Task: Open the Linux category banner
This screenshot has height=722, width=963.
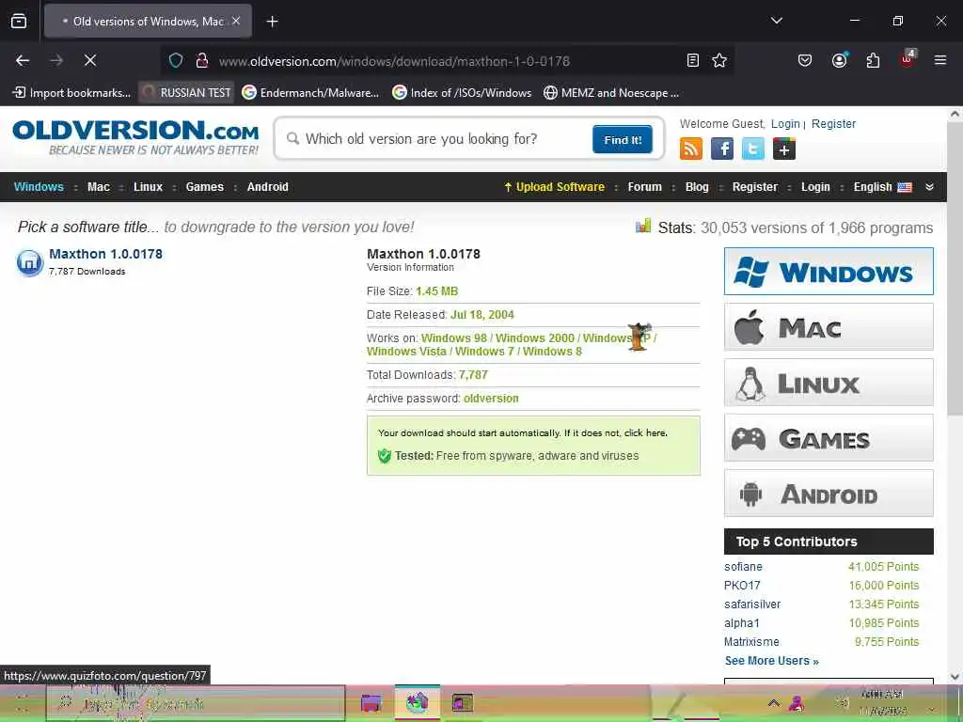Action: pos(829,383)
